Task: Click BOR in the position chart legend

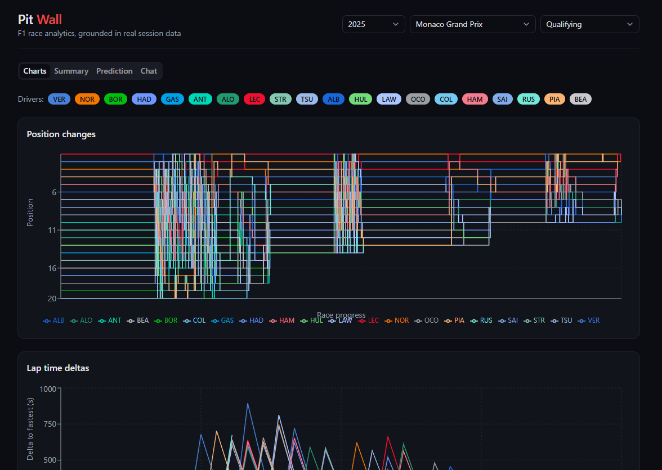Action: click(x=166, y=320)
